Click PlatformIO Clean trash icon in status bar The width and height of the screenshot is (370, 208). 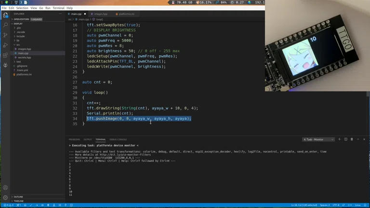click(48, 205)
